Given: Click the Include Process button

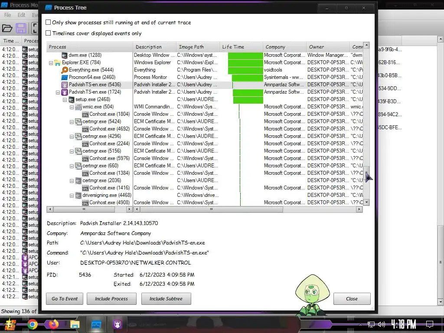Looking at the screenshot, I should (111, 299).
